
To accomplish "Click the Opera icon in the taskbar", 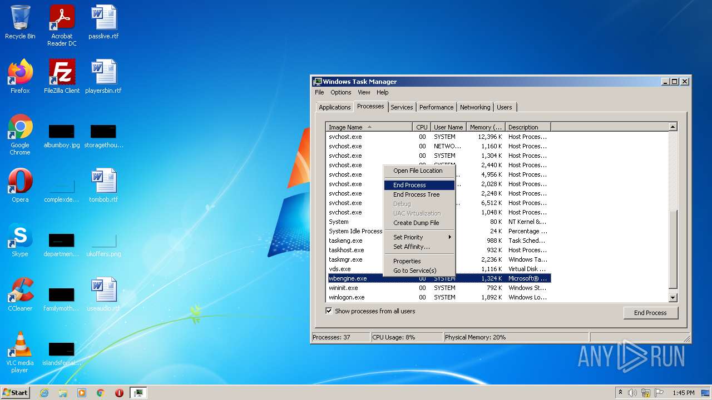I will (x=119, y=393).
